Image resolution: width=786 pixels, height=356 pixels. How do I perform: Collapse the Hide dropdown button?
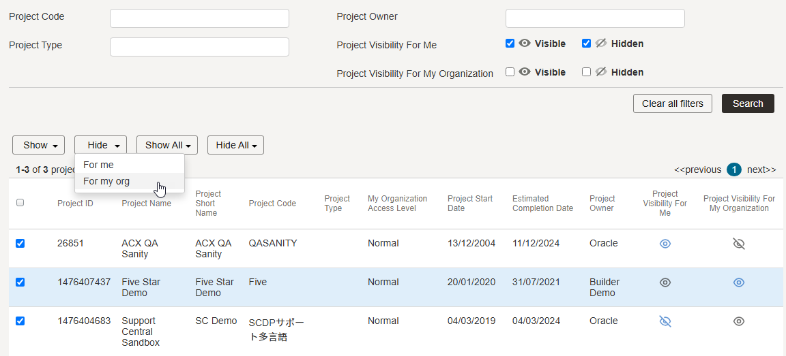coord(100,145)
